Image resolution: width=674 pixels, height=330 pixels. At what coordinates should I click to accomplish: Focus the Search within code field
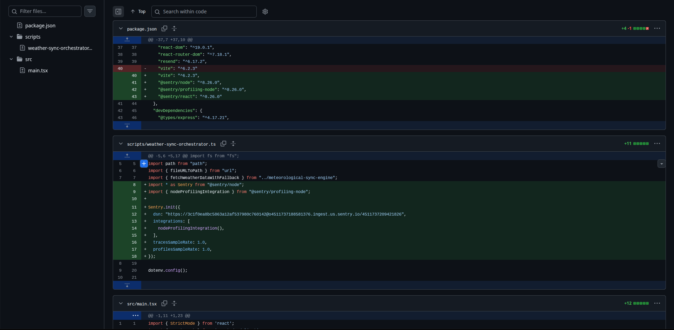click(204, 12)
